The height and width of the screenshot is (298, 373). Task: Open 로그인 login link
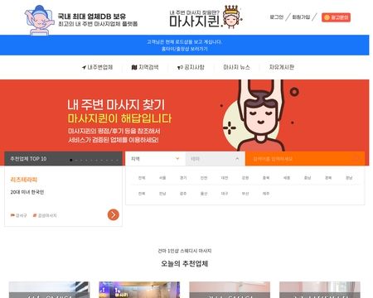pos(276,17)
